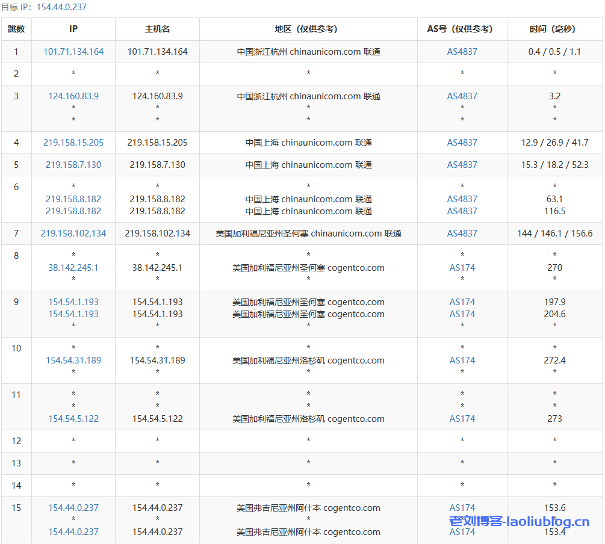The width and height of the screenshot is (605, 544).
Task: Click IP link 101.71.134.164 on hop 1
Action: pos(73,52)
